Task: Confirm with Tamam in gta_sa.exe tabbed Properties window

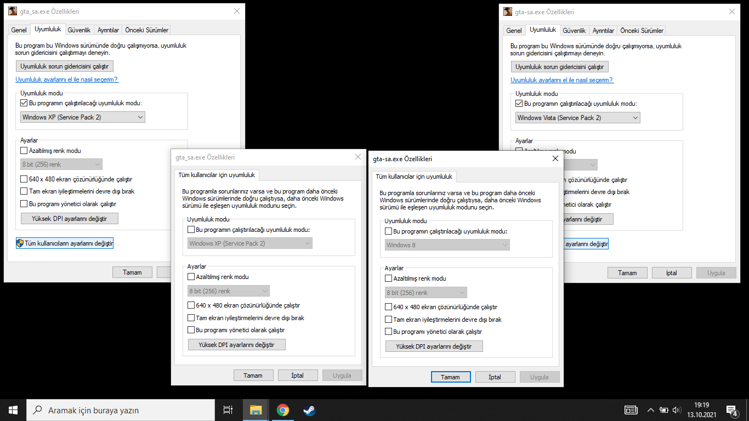Action: pyautogui.click(x=132, y=272)
